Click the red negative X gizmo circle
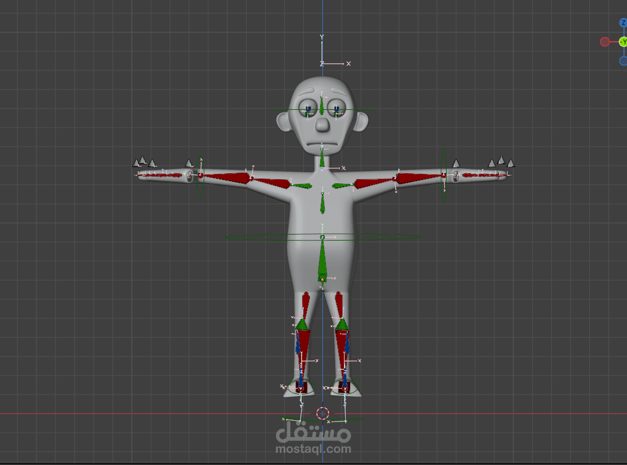627x465 pixels. click(604, 42)
